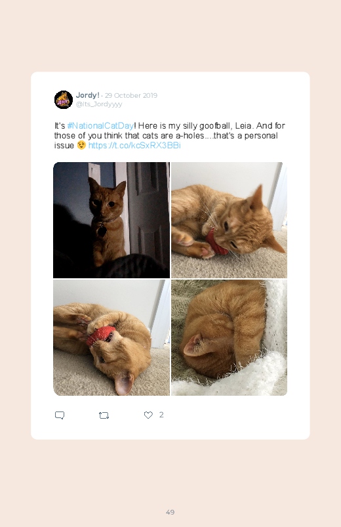
Task: Like the tweet with the heart icon
Action: click(148, 415)
